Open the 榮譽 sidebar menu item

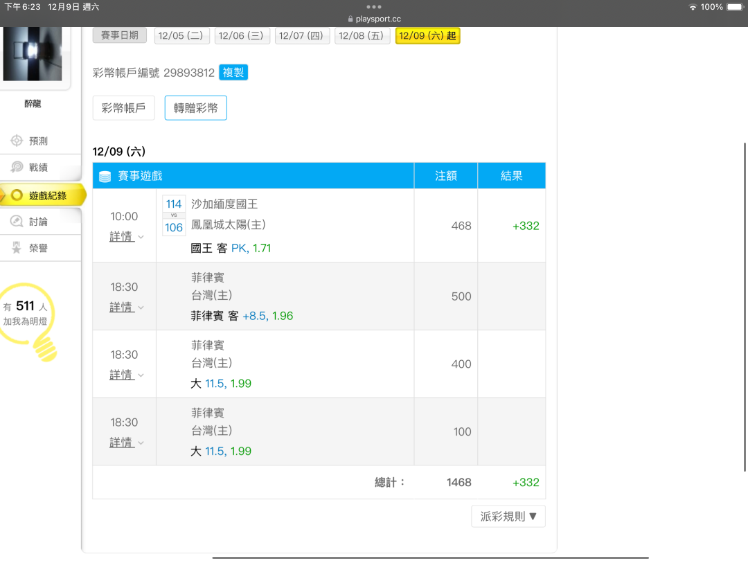point(41,247)
